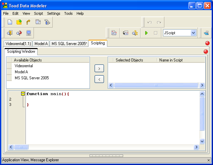Select the Scripting tab
Screen dimensions: 213x165
98,43
